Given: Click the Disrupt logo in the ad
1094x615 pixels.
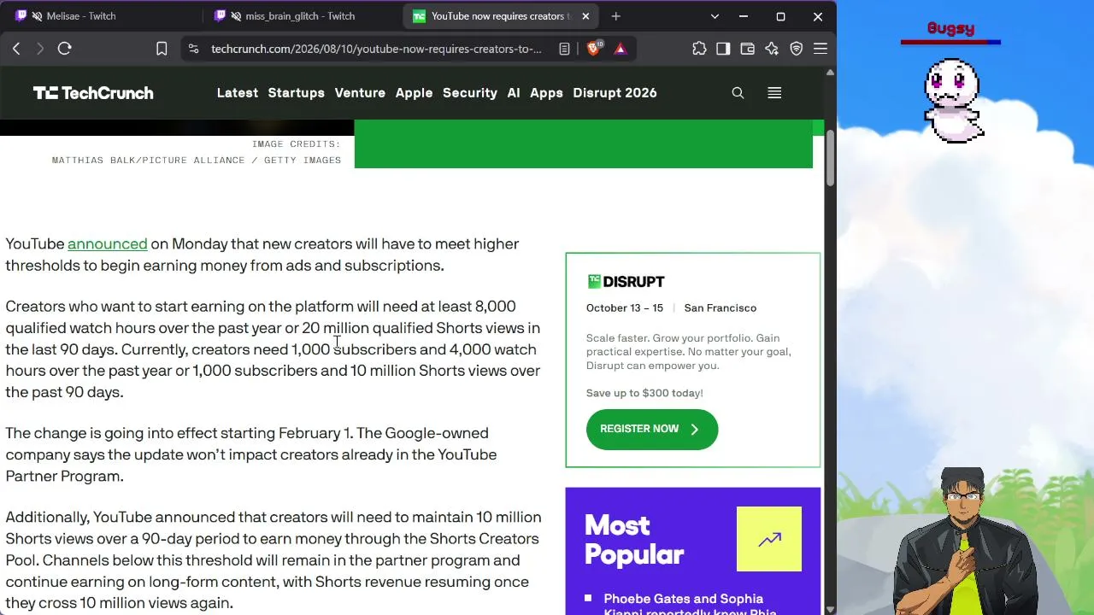Looking at the screenshot, I should coord(626,282).
